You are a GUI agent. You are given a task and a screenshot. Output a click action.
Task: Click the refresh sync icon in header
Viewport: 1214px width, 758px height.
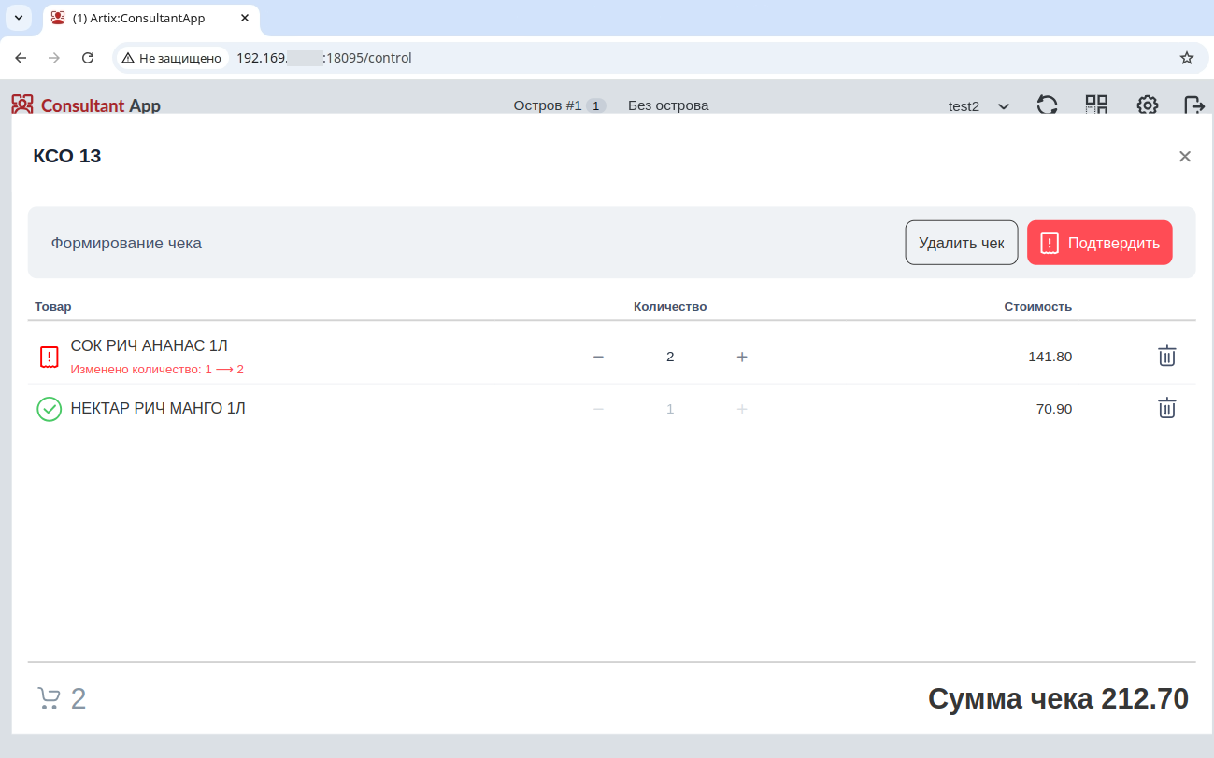[x=1047, y=105]
